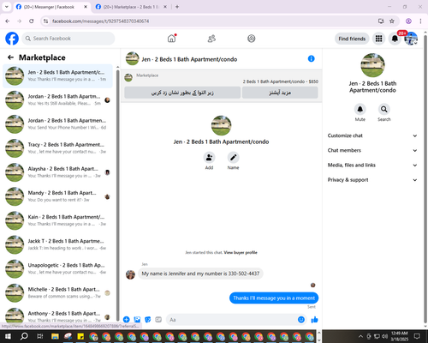Screen dimensions: 428x343
Task: Open the View buyer profile link
Action: 241,252
